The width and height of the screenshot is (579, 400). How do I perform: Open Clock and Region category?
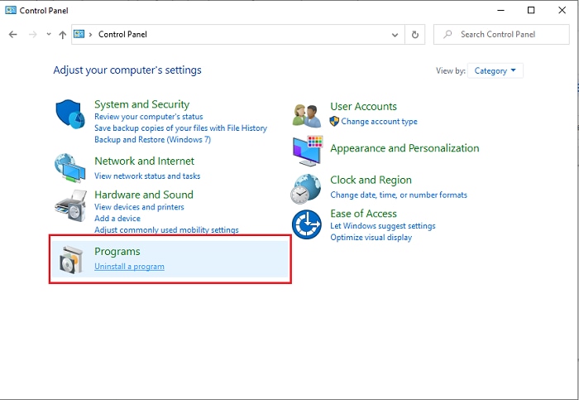click(x=371, y=180)
